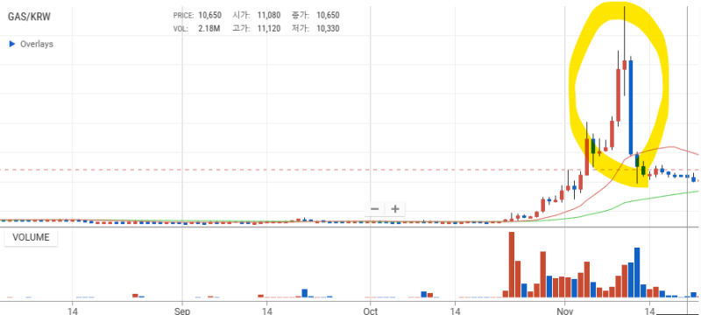Screen dimensions: 701x315
Task: Click the VOLUME panel label
Action: [x=31, y=237]
